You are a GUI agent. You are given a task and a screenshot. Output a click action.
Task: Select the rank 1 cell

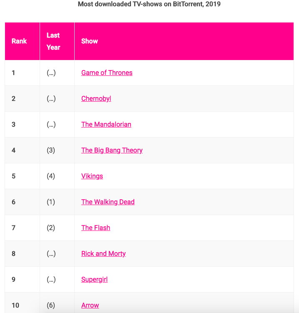13,73
